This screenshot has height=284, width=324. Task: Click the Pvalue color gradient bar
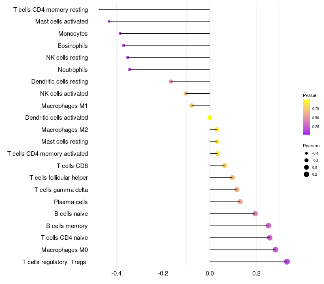click(x=306, y=117)
